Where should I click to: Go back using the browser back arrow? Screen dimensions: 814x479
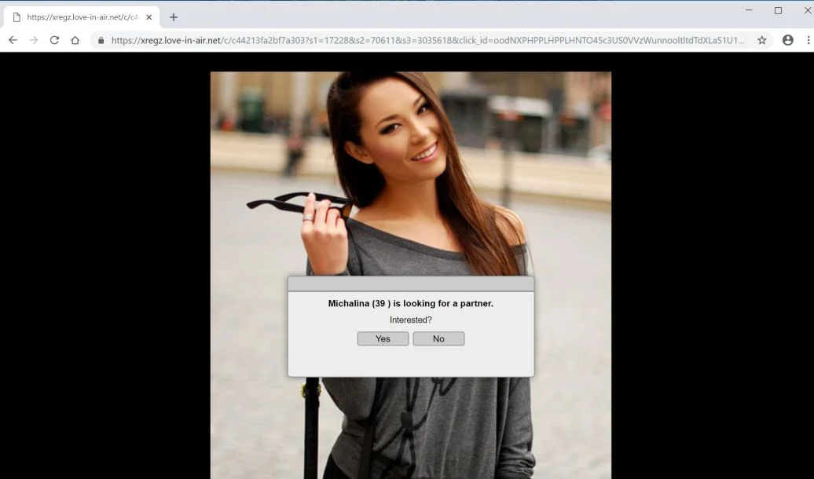point(13,40)
